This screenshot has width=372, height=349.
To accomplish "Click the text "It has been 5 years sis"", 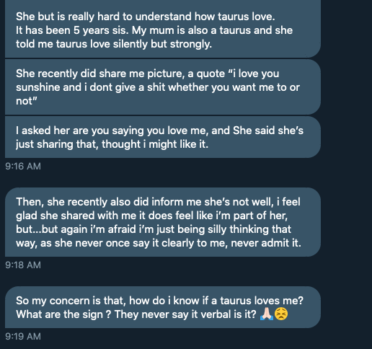I will pos(72,30).
